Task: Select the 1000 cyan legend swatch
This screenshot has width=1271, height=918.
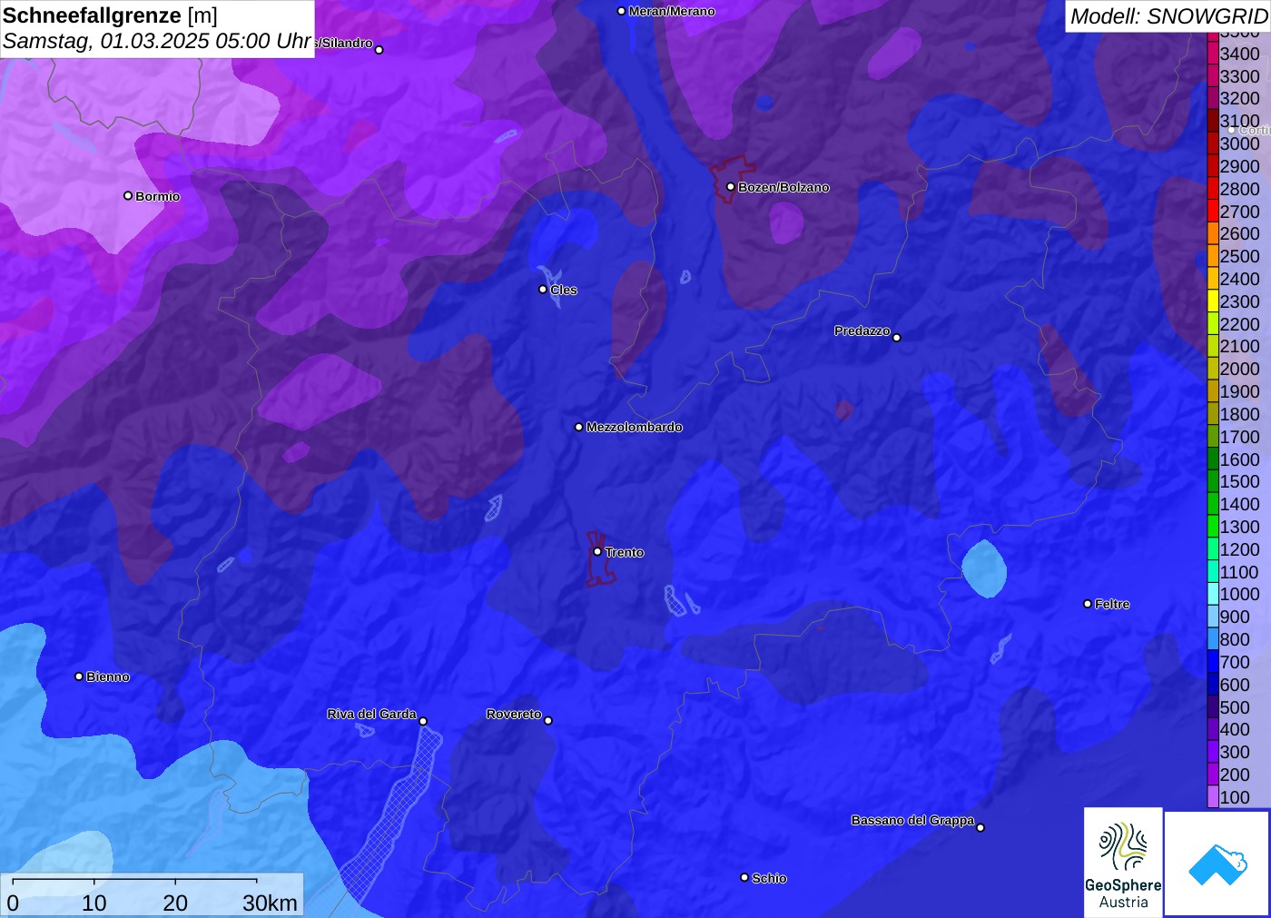Action: click(x=1213, y=594)
